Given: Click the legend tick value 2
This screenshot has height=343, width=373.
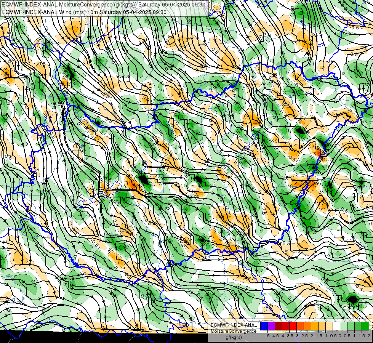Looking at the screenshot, I should [x=369, y=336].
